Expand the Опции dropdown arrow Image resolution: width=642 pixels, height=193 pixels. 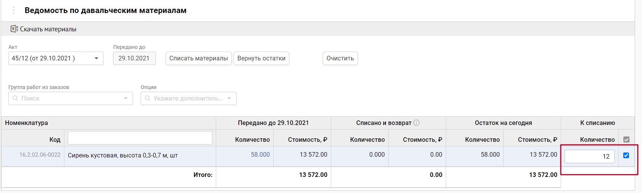click(x=229, y=98)
